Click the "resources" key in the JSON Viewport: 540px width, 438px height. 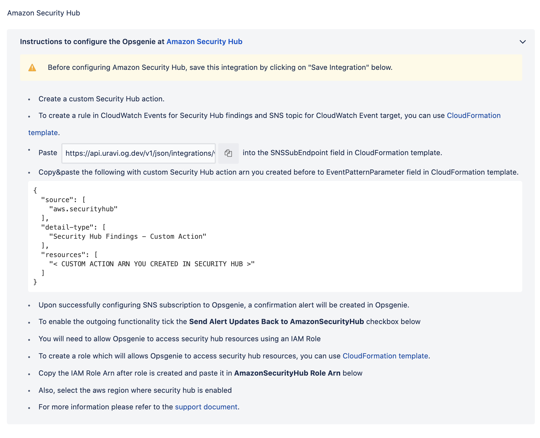click(x=63, y=255)
